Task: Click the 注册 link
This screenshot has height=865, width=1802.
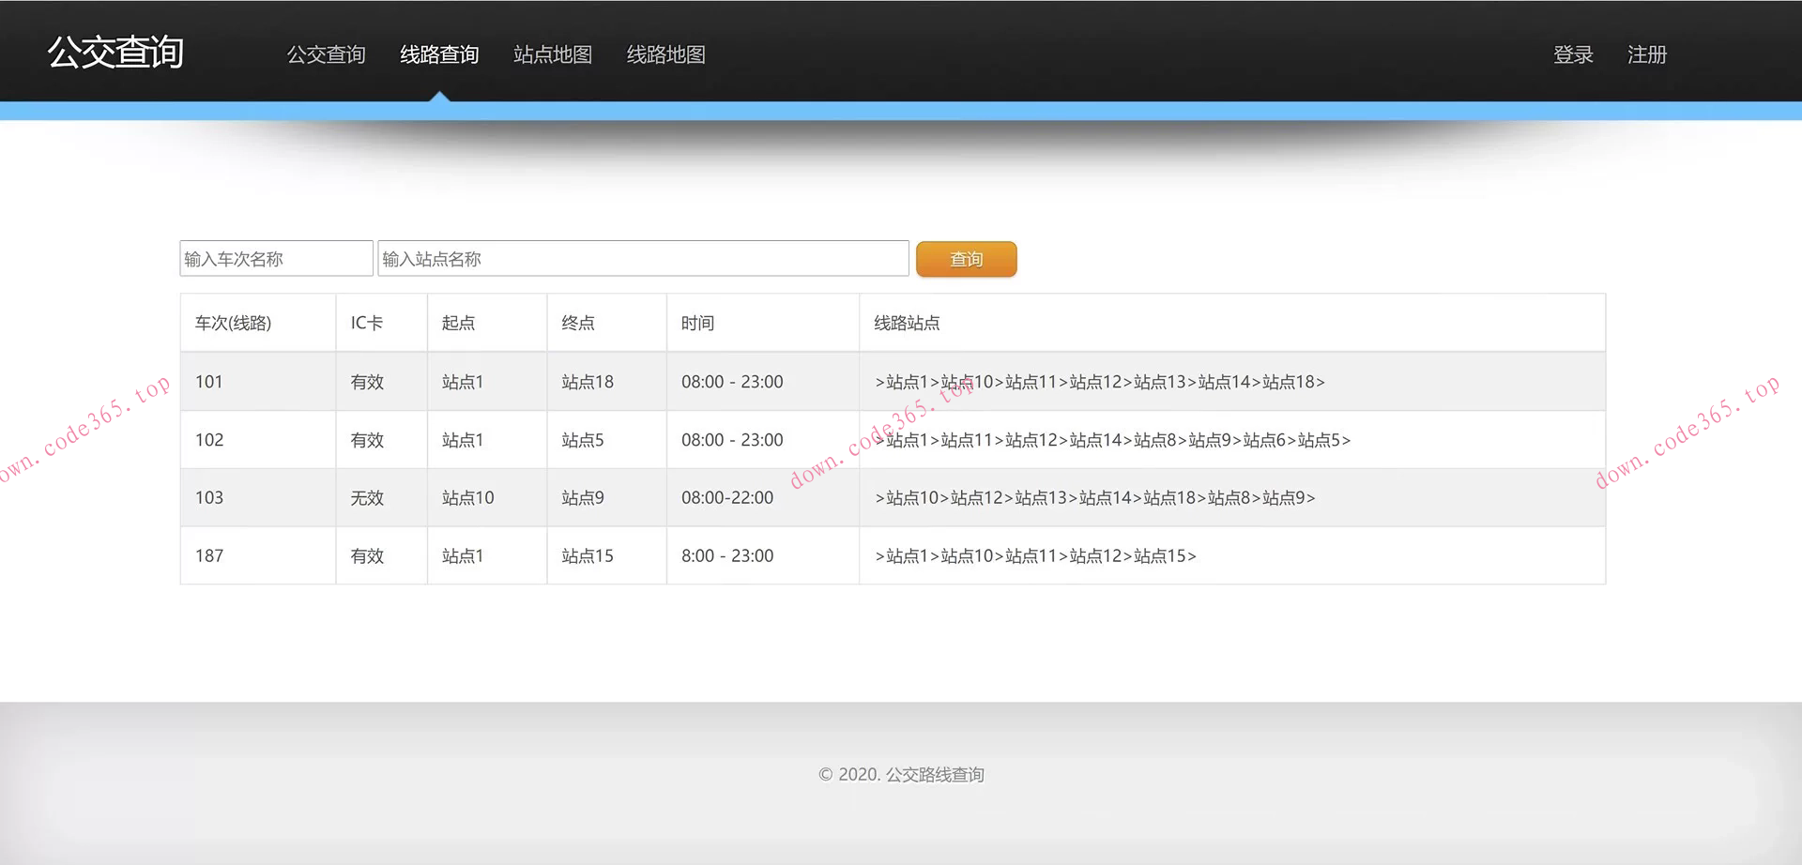Action: pyautogui.click(x=1646, y=55)
